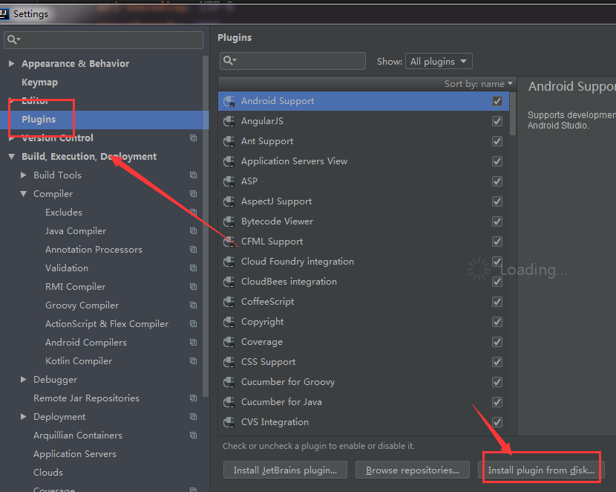The height and width of the screenshot is (492, 616).
Task: Click the AngularJS plugin icon
Action: click(229, 121)
